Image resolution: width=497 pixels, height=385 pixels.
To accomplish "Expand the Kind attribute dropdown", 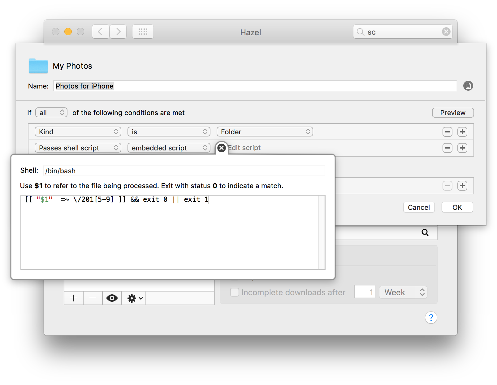I will click(x=78, y=132).
